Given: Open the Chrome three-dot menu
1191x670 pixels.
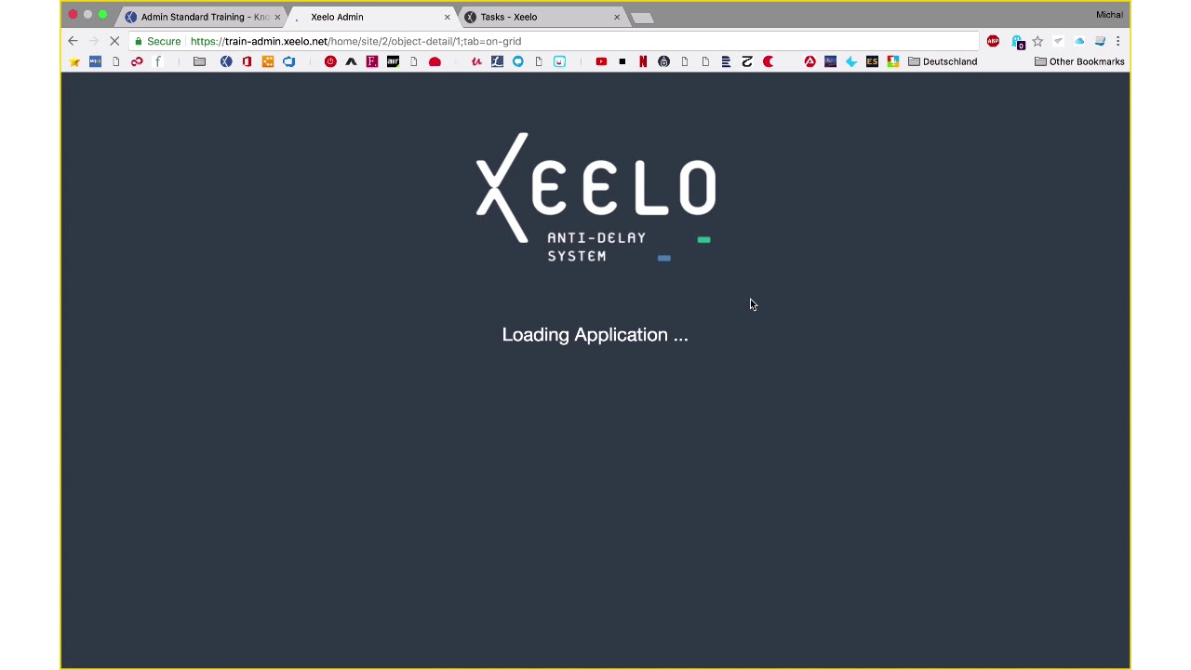Looking at the screenshot, I should (x=1117, y=41).
